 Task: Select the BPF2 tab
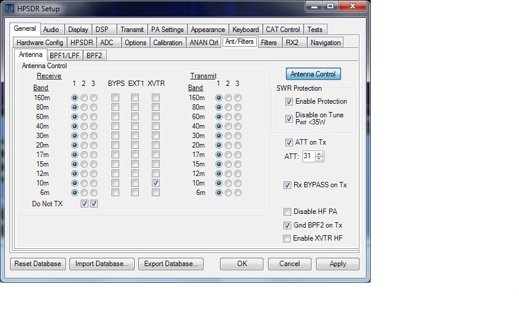(x=94, y=56)
